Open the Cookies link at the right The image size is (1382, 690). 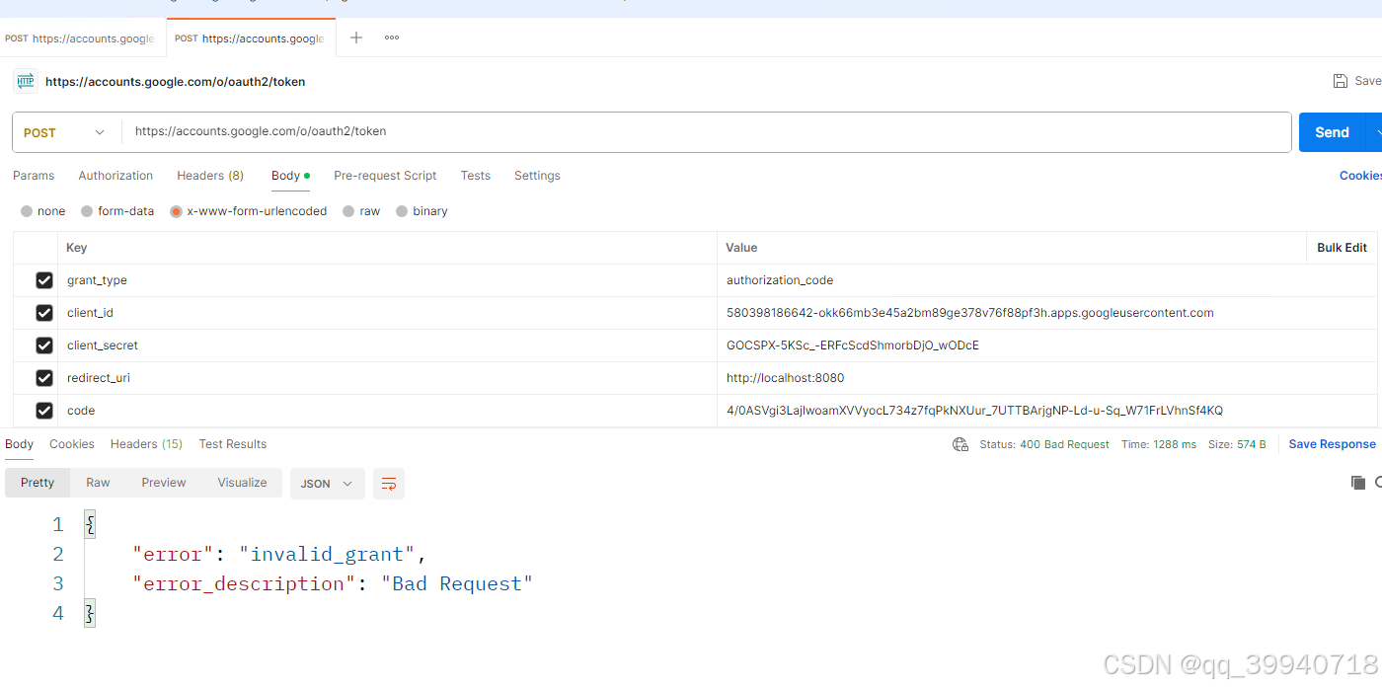click(x=1360, y=176)
